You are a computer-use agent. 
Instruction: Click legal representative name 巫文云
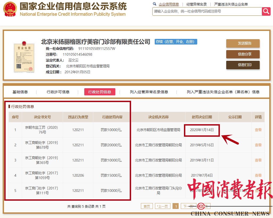coord(73,60)
